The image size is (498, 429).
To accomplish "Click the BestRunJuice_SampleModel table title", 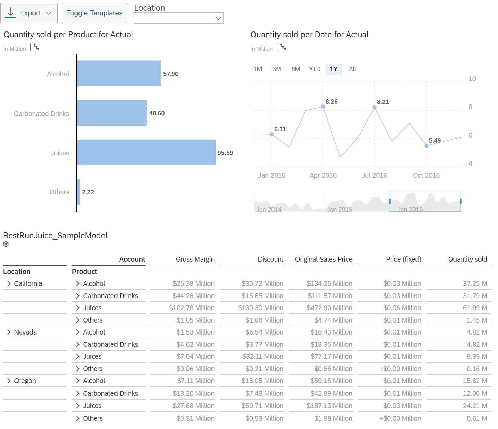I will pos(55,236).
